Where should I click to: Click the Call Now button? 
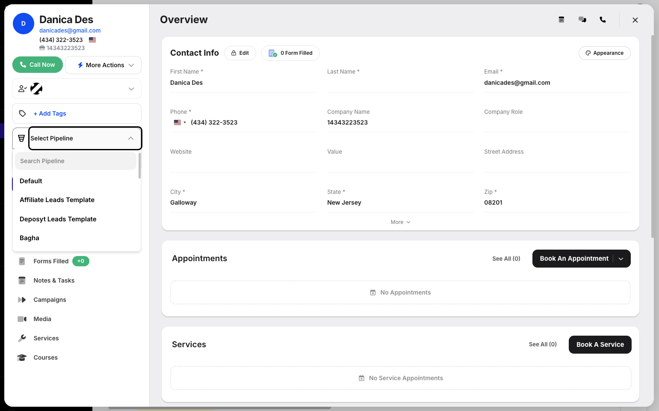38,65
